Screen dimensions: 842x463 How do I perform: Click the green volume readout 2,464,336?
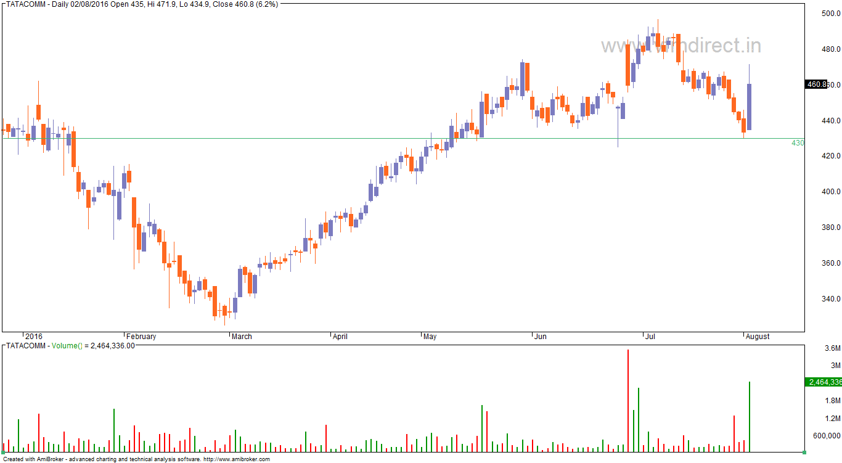[824, 382]
